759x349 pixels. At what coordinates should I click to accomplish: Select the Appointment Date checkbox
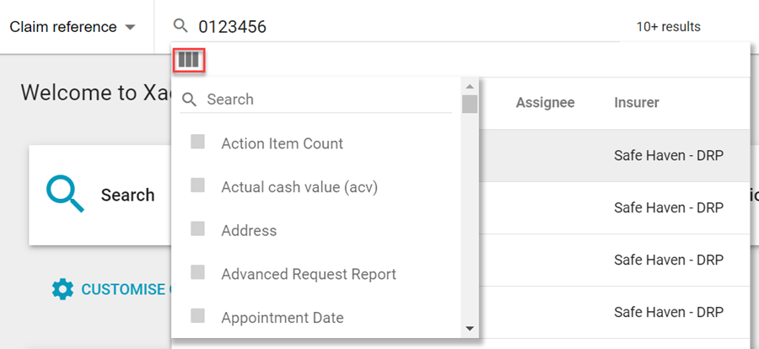click(x=197, y=317)
